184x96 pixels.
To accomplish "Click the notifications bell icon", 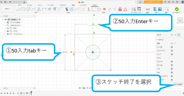I will (173, 2).
